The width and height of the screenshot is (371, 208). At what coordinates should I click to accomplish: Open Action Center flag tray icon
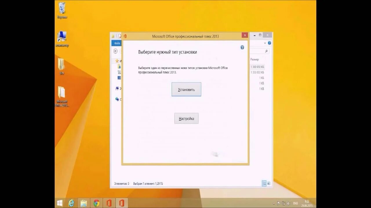click(x=279, y=203)
